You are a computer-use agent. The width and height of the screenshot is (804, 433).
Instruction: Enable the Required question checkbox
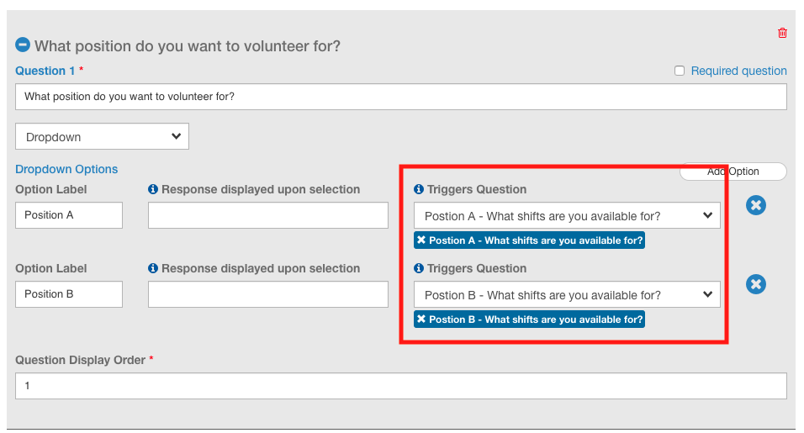coord(680,71)
